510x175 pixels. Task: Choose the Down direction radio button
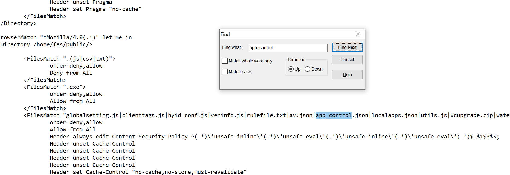click(308, 69)
